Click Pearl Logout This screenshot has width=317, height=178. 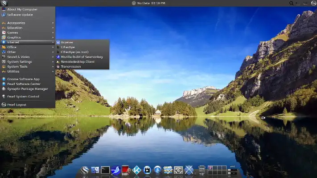pos(16,105)
